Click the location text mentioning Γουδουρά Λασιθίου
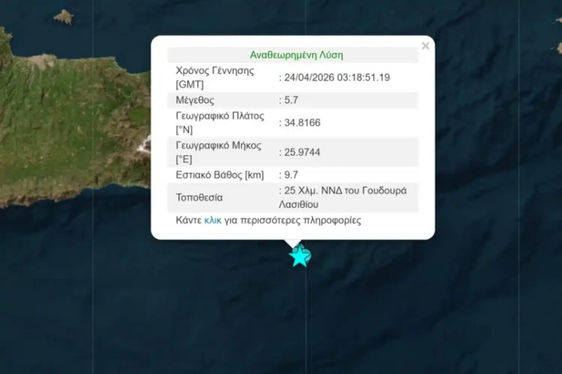562x374 pixels. pos(342,197)
